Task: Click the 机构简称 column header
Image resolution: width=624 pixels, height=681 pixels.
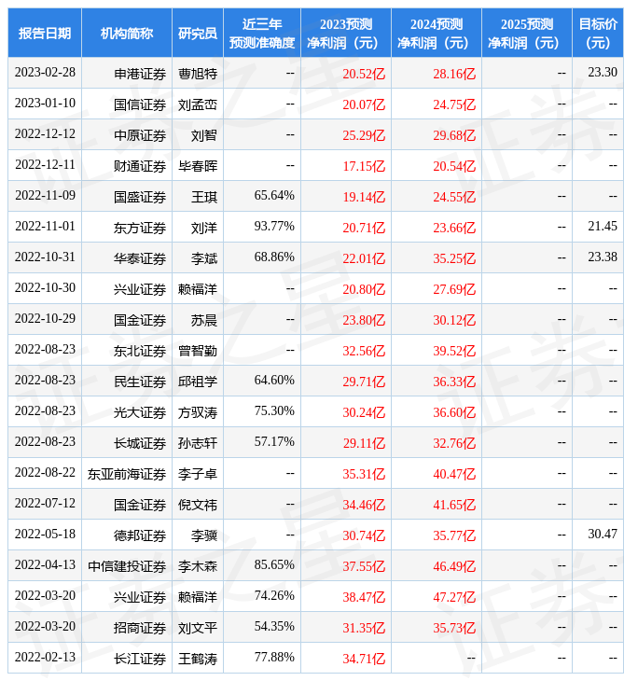Action: tap(126, 33)
